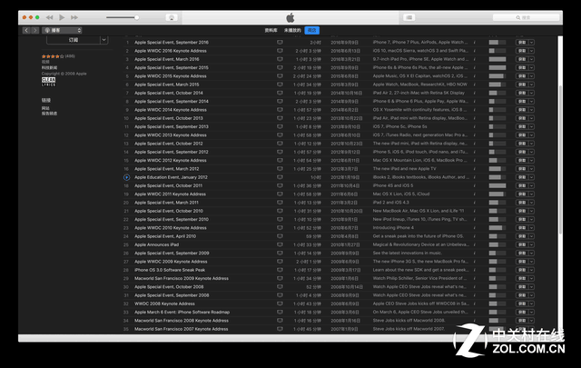The width and height of the screenshot is (581, 368).
Task: Click the list view icon in the toolbar
Action: pos(409,17)
